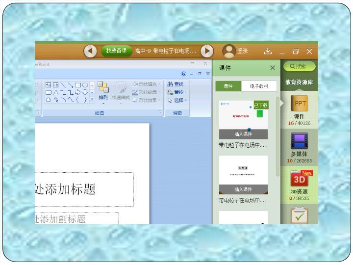Click the previous lesson arrow button
This screenshot has width=353, height=265.
[90, 51]
